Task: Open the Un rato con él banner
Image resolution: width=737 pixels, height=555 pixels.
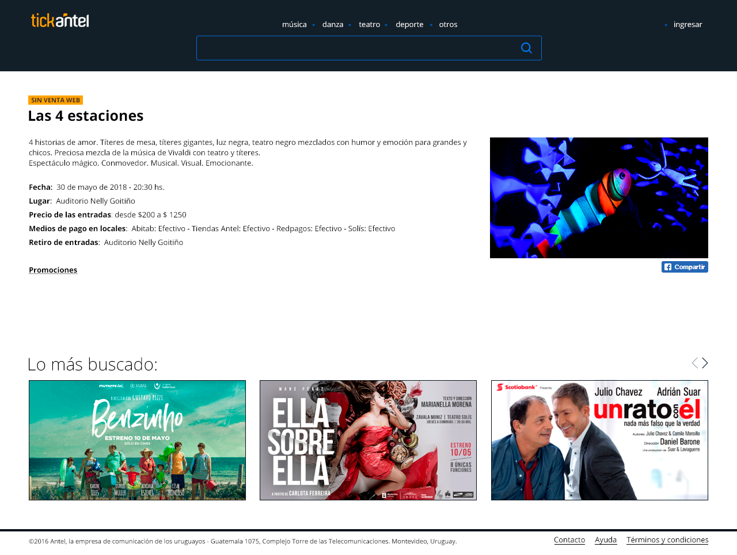Action: coord(599,440)
